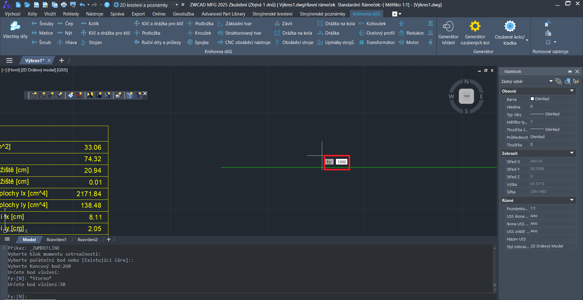
Task: Expand the Ozubené kolo/kladka dropdown arrow
Action: click(527, 40)
